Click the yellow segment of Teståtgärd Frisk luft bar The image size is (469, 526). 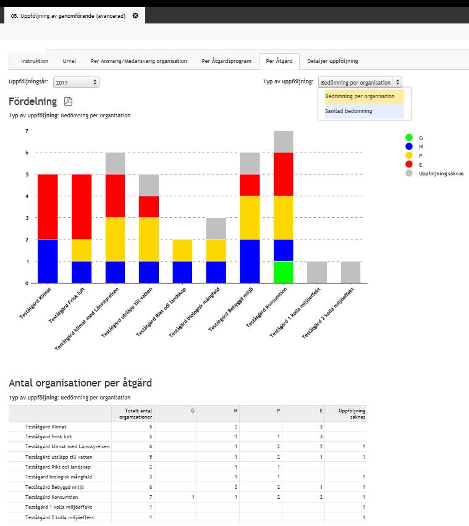(x=82, y=250)
